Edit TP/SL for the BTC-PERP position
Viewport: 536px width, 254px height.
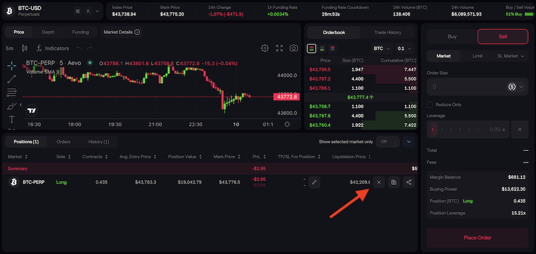click(314, 182)
